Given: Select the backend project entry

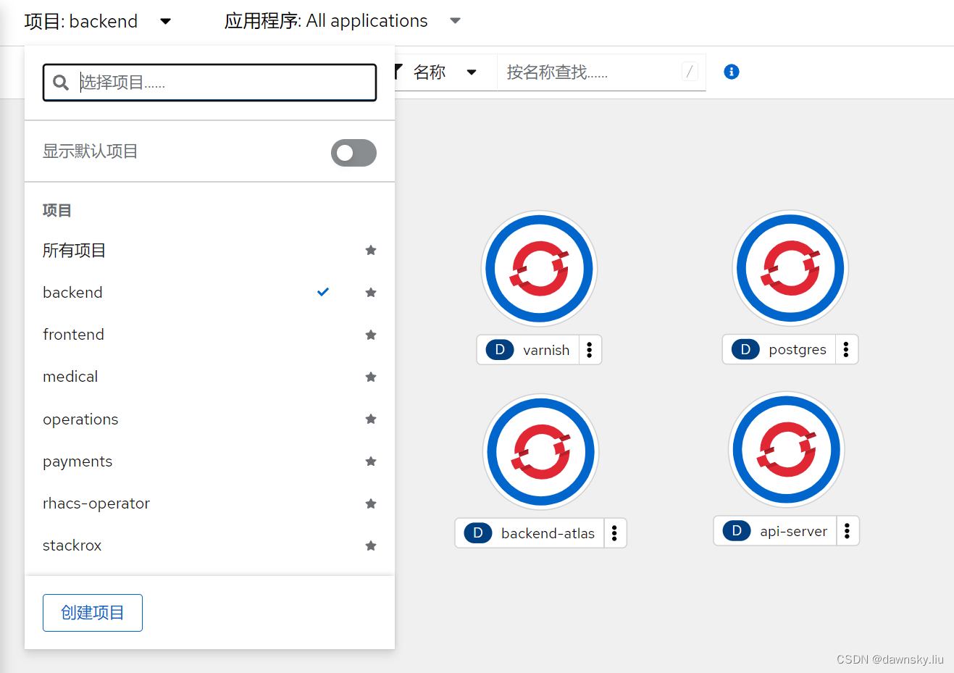Looking at the screenshot, I should pos(72,293).
